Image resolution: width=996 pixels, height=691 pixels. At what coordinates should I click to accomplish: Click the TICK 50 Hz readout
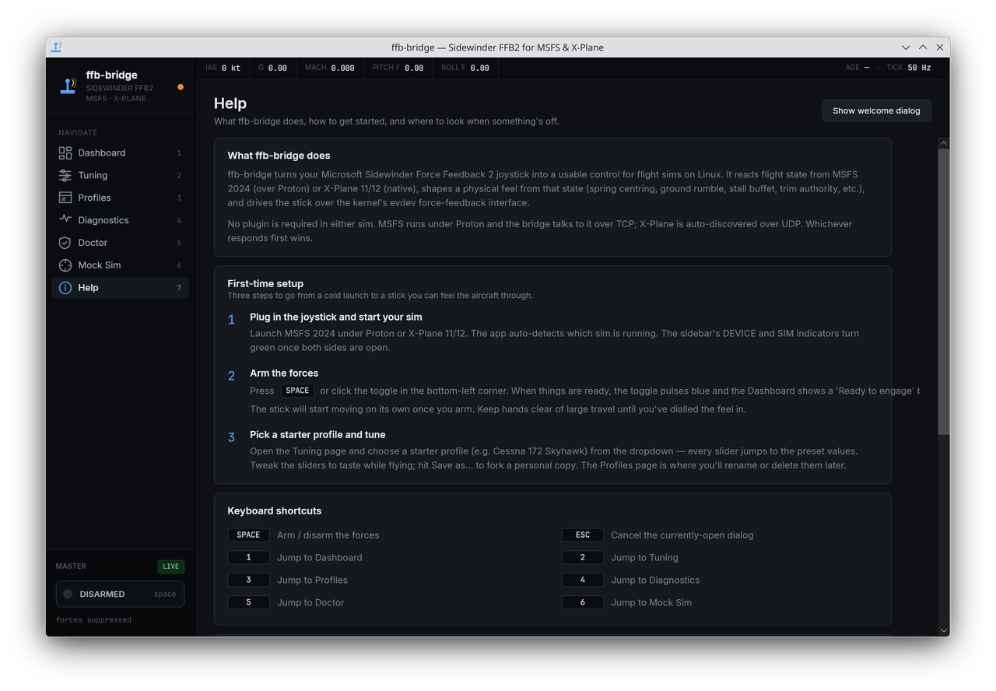909,68
